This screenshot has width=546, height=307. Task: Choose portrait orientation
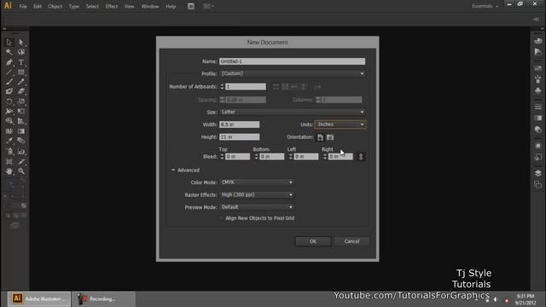tap(320, 137)
